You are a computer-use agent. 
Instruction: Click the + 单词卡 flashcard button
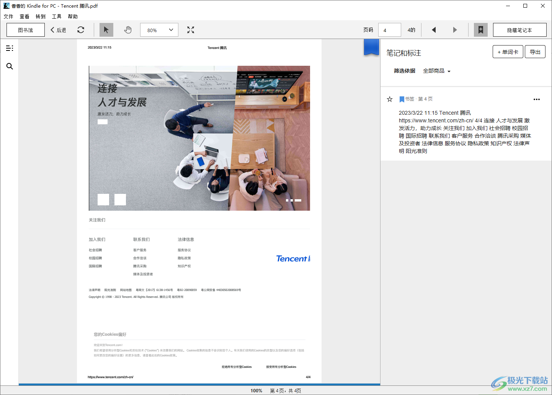coord(508,52)
